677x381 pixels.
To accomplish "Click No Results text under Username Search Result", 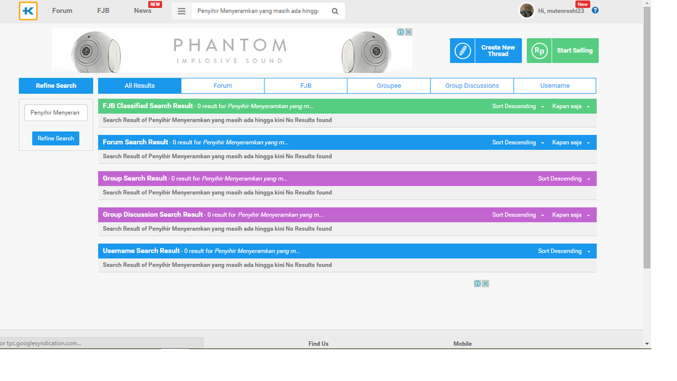I will coord(309,265).
